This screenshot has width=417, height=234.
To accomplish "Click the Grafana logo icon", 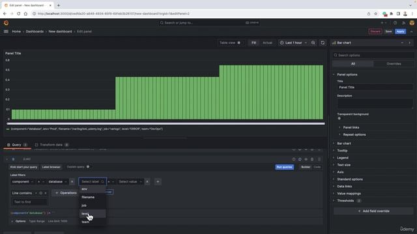I will pos(6,23).
